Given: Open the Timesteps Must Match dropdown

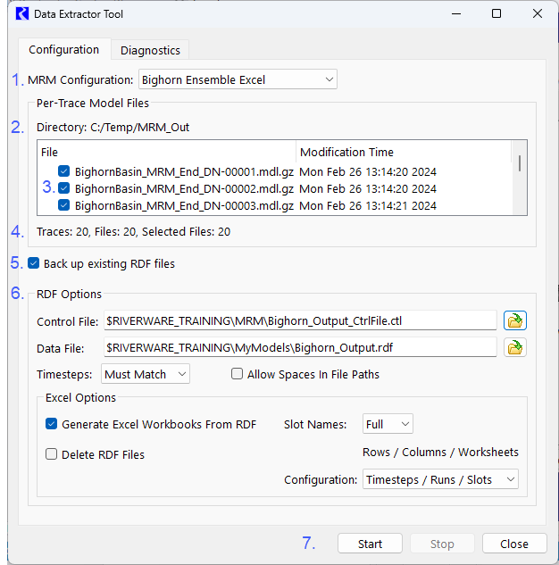Looking at the screenshot, I should click(146, 374).
